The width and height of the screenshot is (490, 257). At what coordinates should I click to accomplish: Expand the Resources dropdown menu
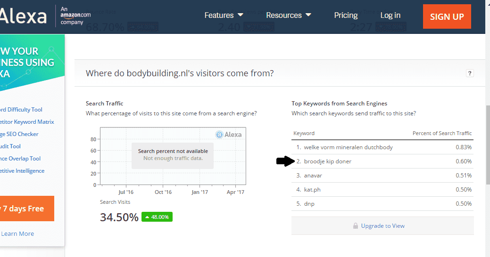(x=288, y=15)
